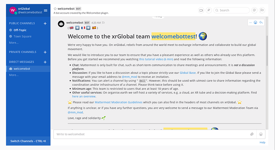This screenshot has height=150, width=275.
Task: Select welcomebot direct message in sidebar
Action: click(28, 69)
